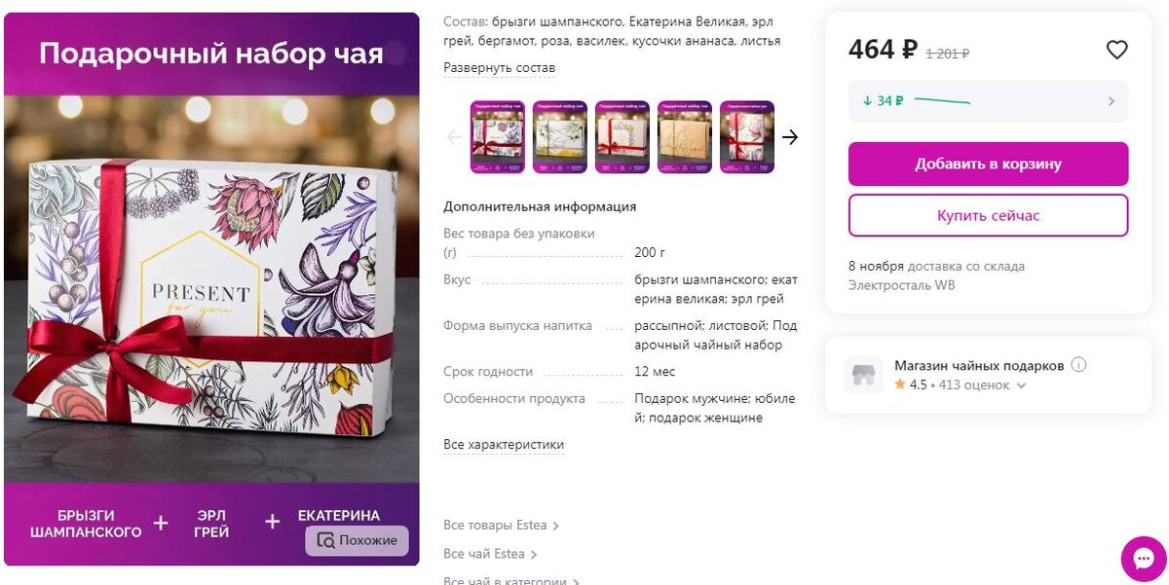Image resolution: width=1169 pixels, height=585 pixels.
Task: Open the chat support bubble icon
Action: pyautogui.click(x=1144, y=559)
